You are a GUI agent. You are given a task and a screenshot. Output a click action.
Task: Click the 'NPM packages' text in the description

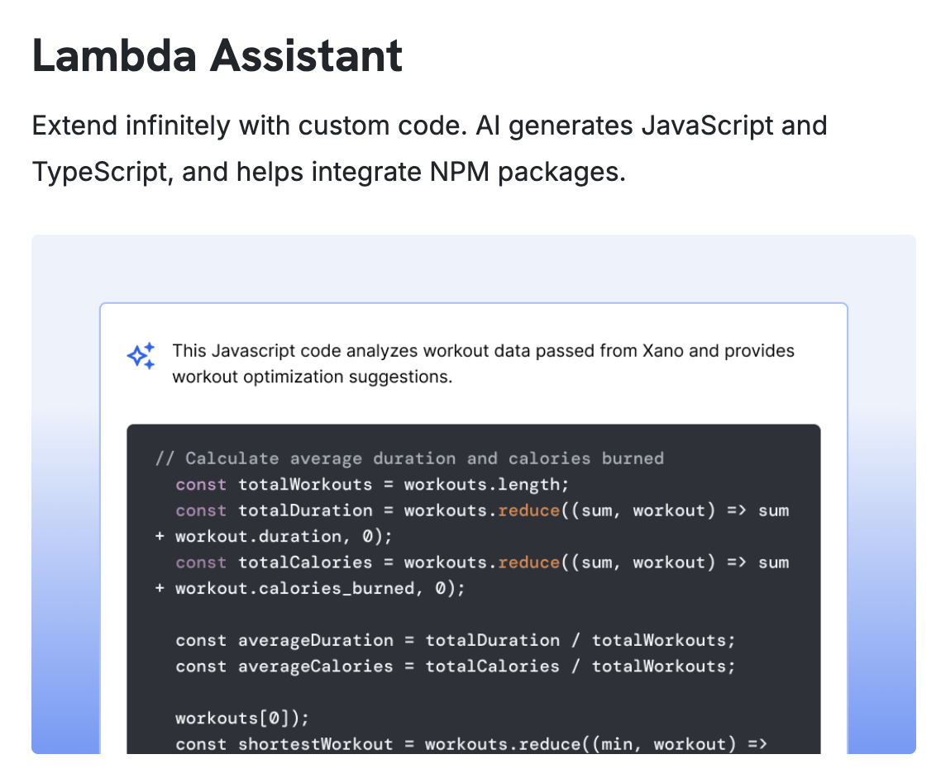(528, 173)
